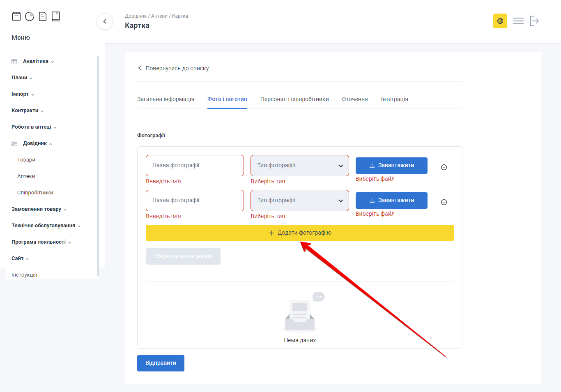Collapse the Довідник menu section
Viewport: 561px width, 392px height.
[x=35, y=143]
